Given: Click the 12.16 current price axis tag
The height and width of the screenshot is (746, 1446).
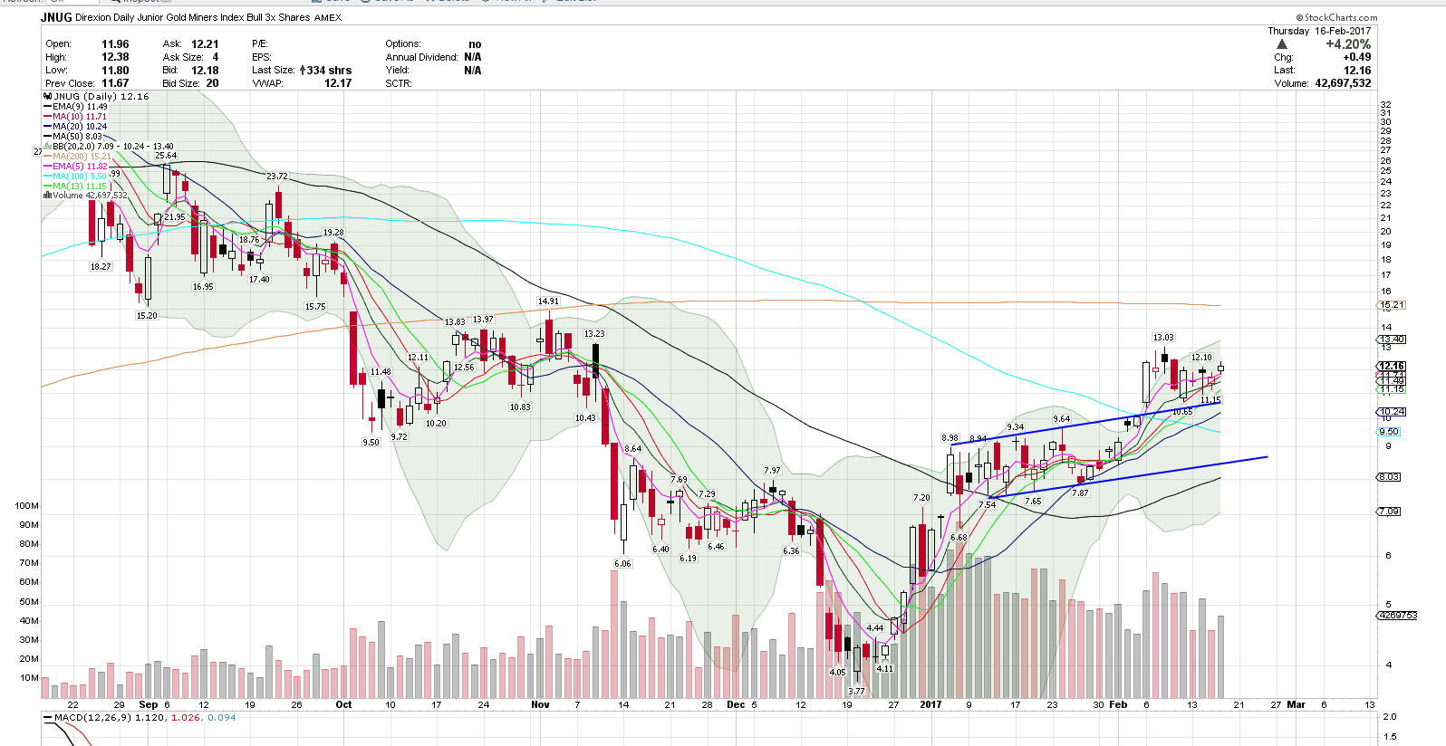Looking at the screenshot, I should click(x=1391, y=367).
